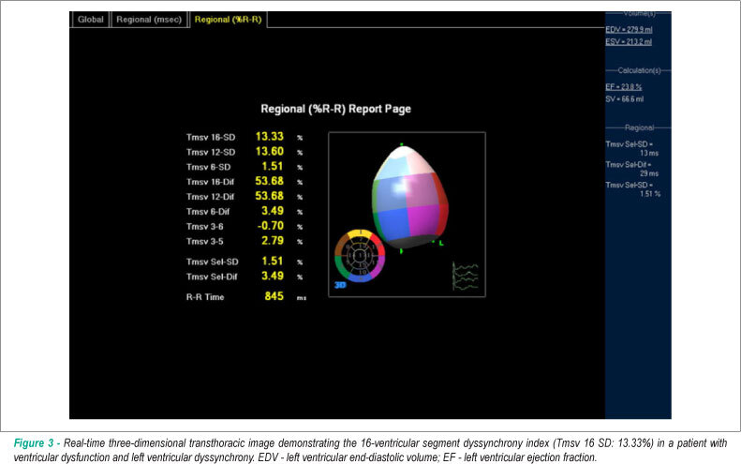Select the Tmsv Sel-SD label in table
741x464 pixels.
click(x=213, y=262)
